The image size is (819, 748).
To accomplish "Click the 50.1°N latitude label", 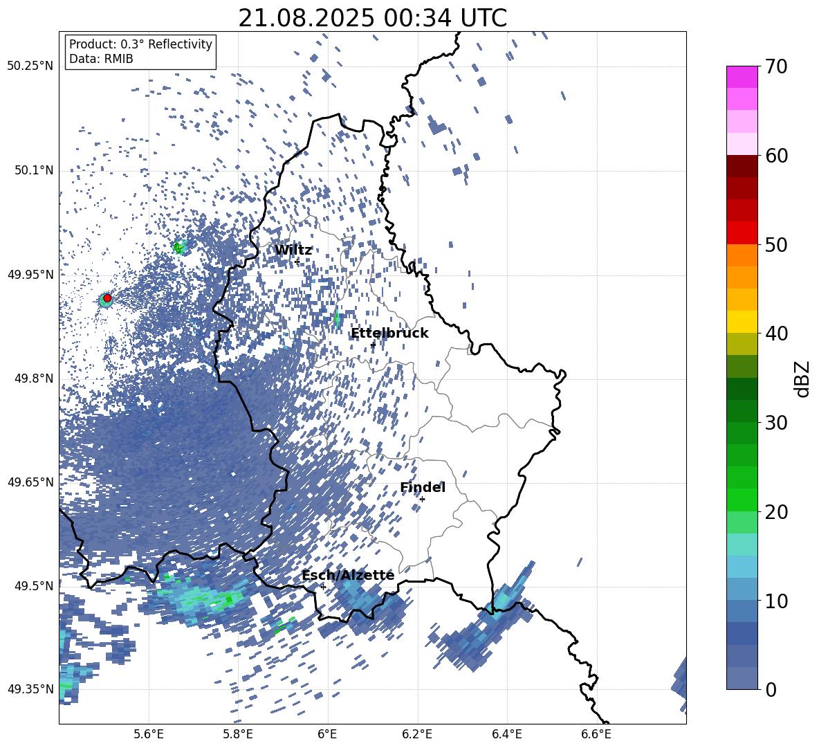I will (33, 171).
